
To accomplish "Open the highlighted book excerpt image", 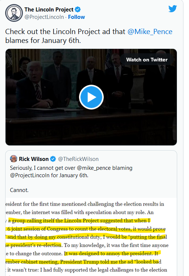I will click(91, 237).
